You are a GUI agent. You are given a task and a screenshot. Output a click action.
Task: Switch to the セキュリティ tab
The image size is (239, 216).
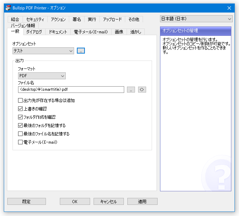[x=35, y=19]
